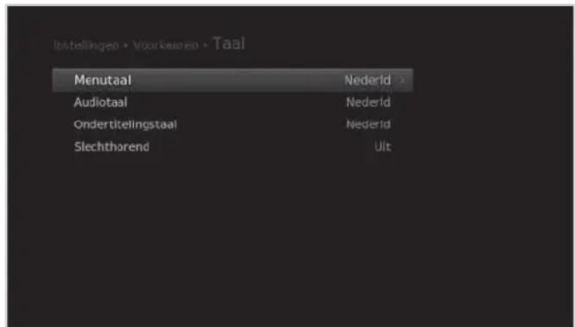This screenshot has width=575, height=327.
Task: Click the dot separator after Instellingen
Action: [125, 46]
